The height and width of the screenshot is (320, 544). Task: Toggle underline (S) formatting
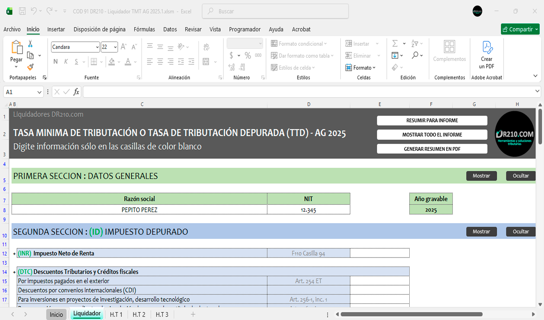coord(76,62)
